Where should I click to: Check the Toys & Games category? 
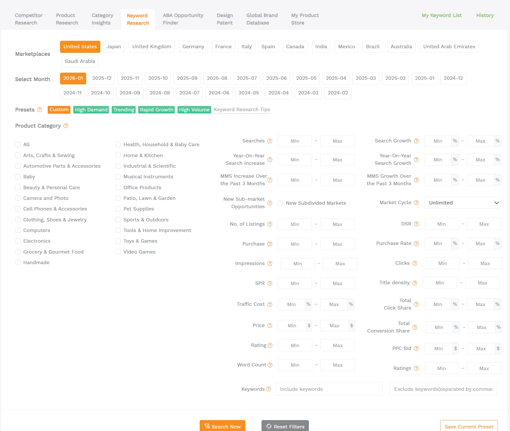click(118, 241)
